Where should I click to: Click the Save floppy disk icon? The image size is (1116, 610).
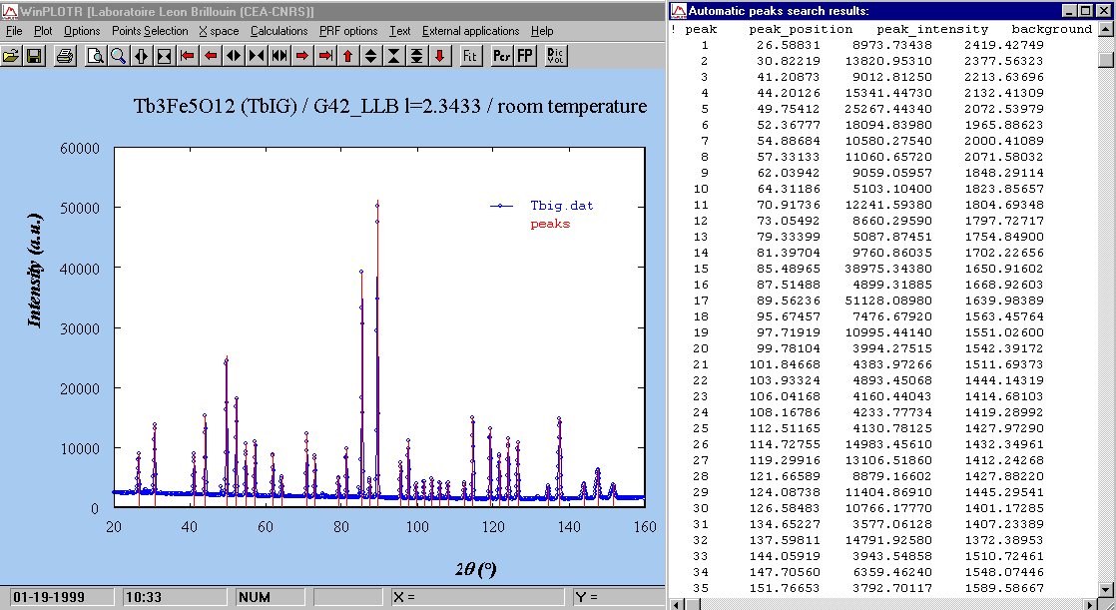click(33, 55)
